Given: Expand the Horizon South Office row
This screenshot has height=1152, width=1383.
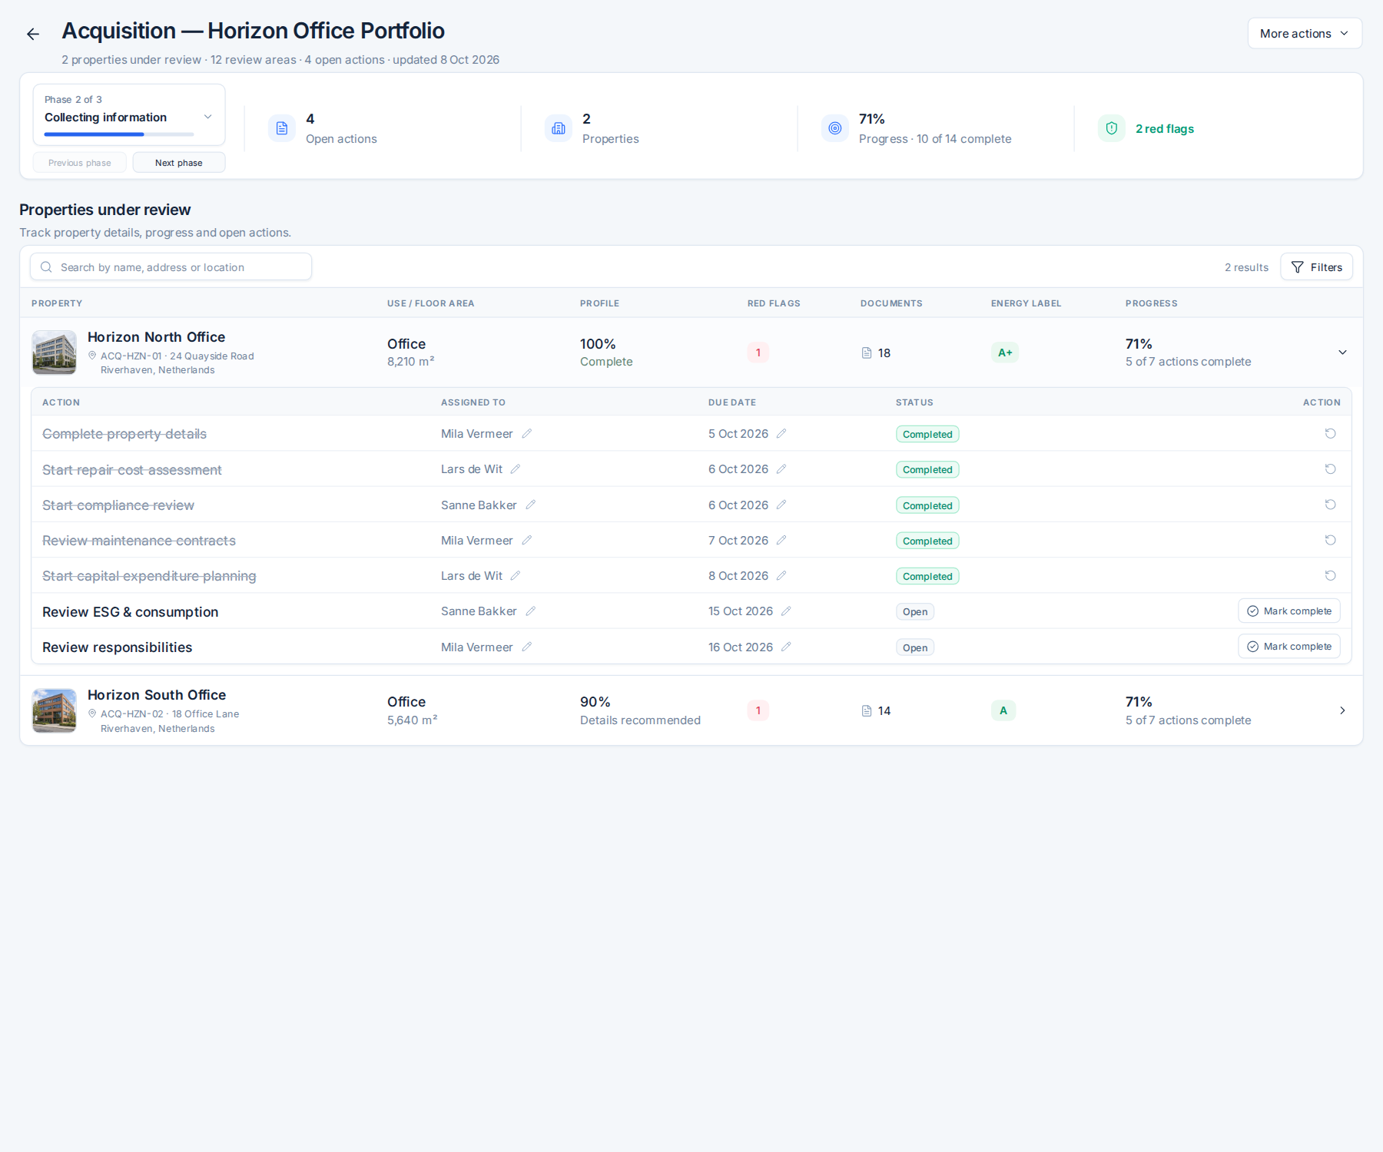Looking at the screenshot, I should point(1342,710).
